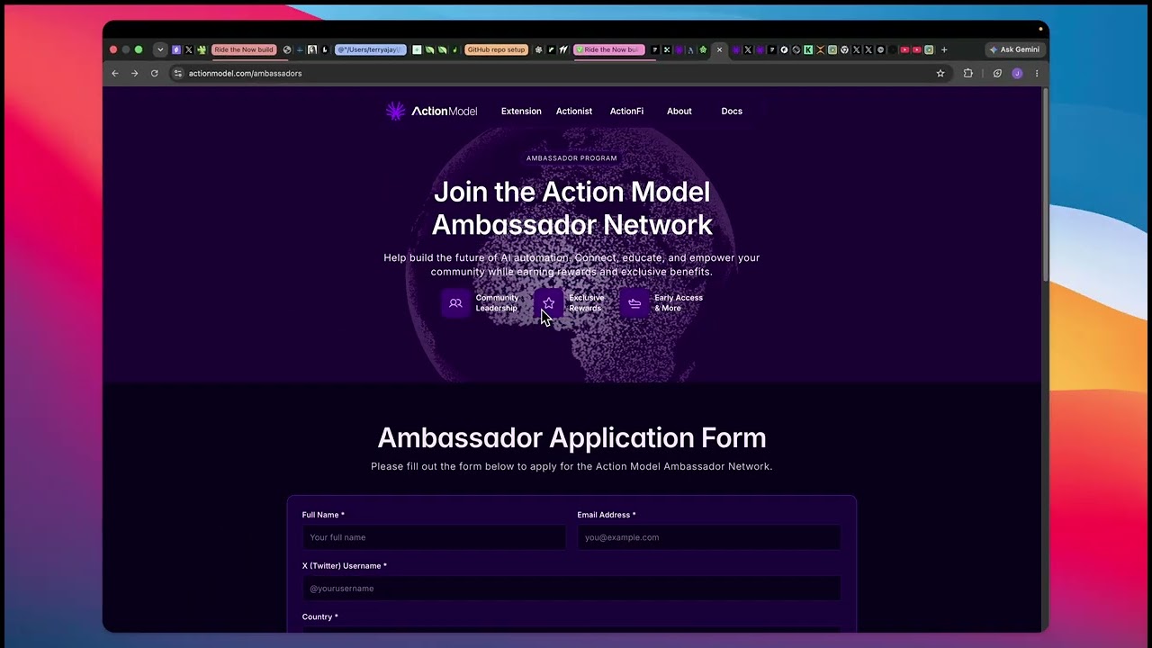Click the 'AMBASSADOR PROGRAM' badge text

pyautogui.click(x=571, y=158)
